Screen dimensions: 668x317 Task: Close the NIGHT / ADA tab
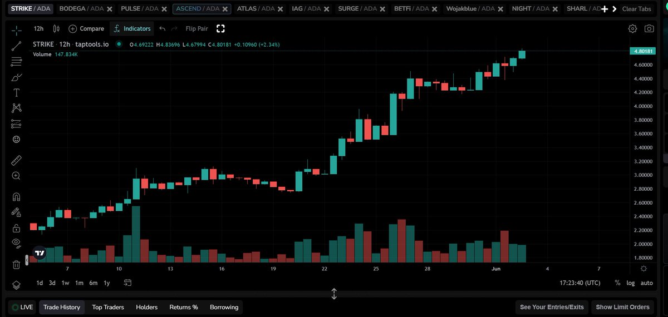tap(556, 9)
